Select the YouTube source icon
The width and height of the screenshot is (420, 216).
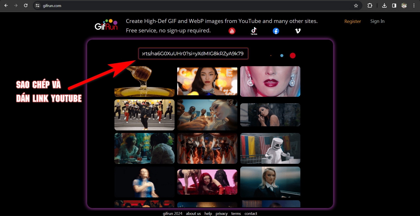(232, 31)
